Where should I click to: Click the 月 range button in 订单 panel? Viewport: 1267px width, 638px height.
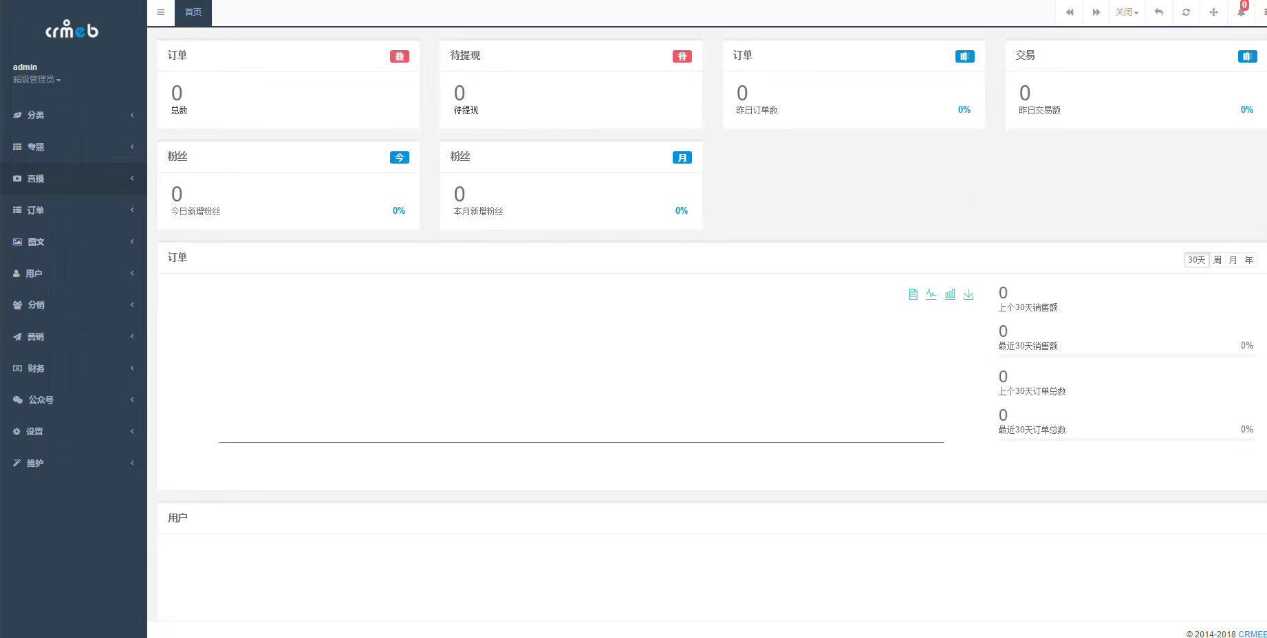tap(1233, 260)
